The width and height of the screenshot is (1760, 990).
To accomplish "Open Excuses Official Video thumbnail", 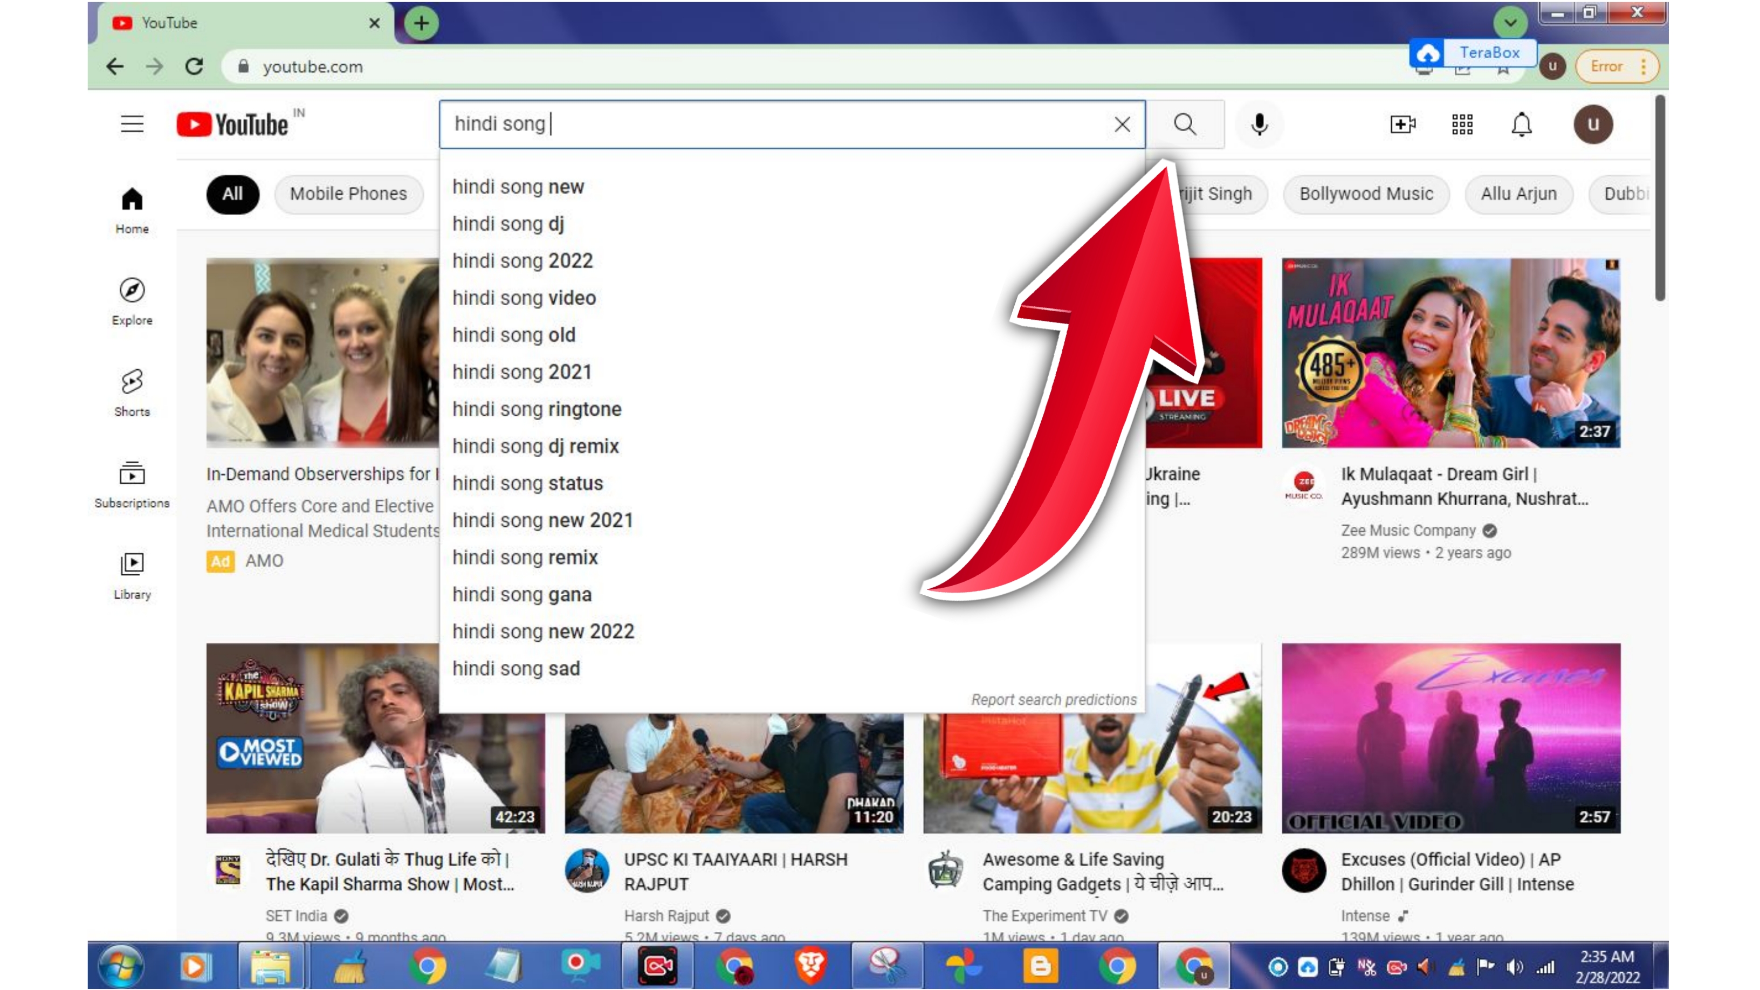I will tap(1450, 738).
